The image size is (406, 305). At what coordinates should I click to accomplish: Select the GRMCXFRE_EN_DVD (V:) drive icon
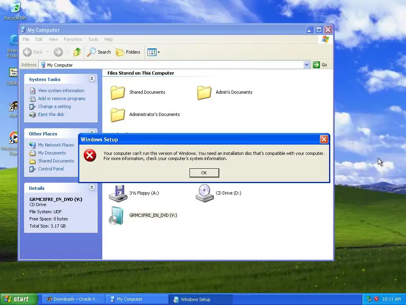pos(116,216)
